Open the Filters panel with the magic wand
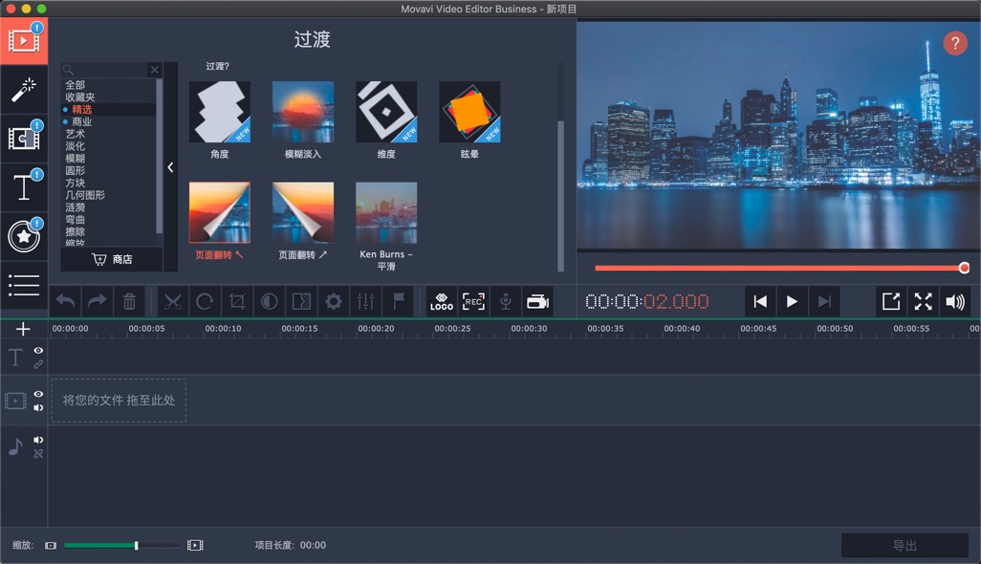 (23, 88)
